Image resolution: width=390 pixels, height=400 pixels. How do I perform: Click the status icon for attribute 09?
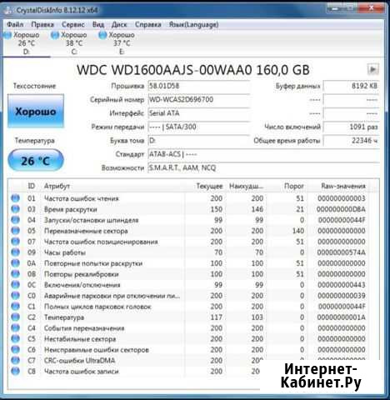[x=16, y=252]
